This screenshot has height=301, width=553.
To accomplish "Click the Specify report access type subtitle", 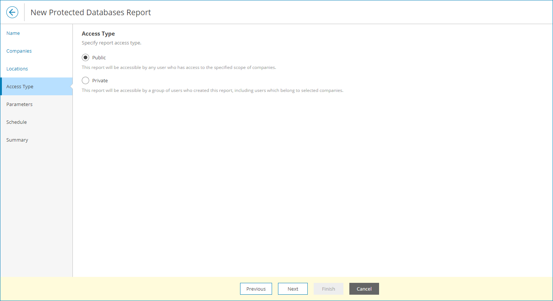I will click(111, 43).
